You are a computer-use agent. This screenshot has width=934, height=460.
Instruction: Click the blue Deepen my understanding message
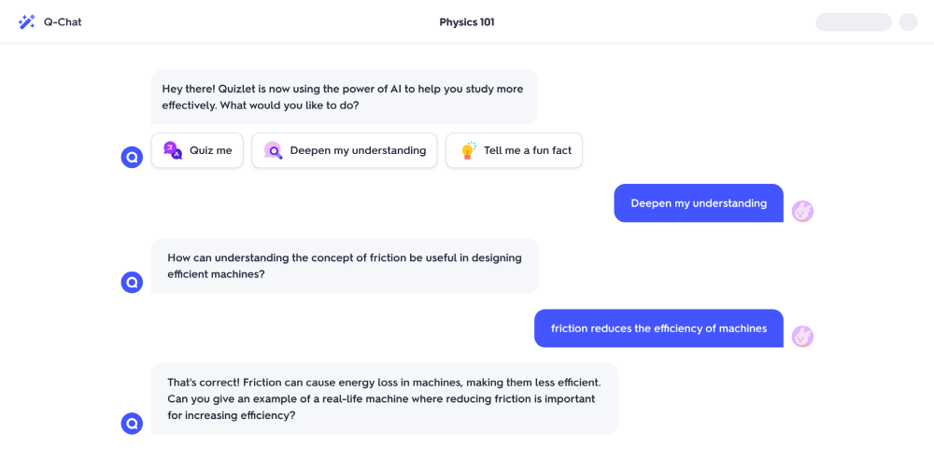(x=698, y=202)
